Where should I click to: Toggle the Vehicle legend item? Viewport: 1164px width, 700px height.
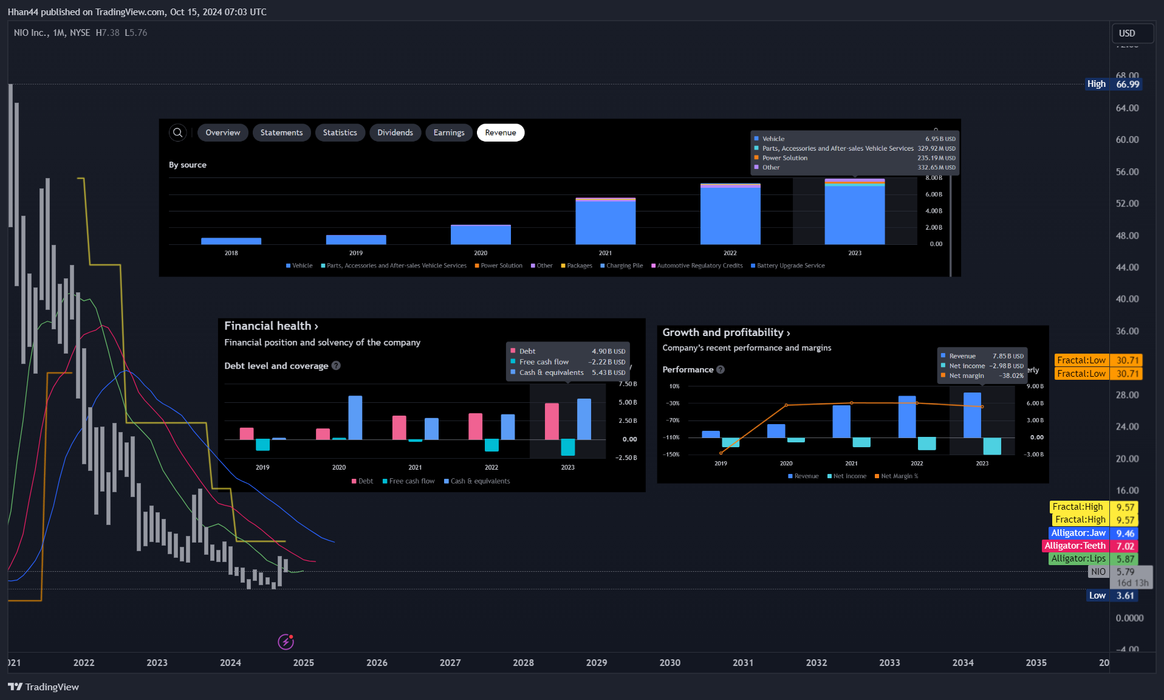tap(299, 266)
